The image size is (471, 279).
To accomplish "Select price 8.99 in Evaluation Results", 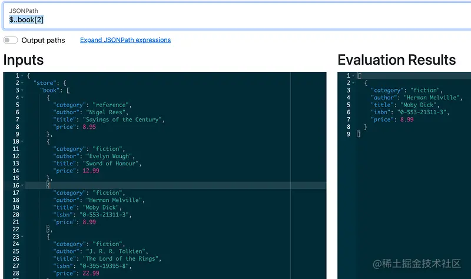I will (407, 119).
